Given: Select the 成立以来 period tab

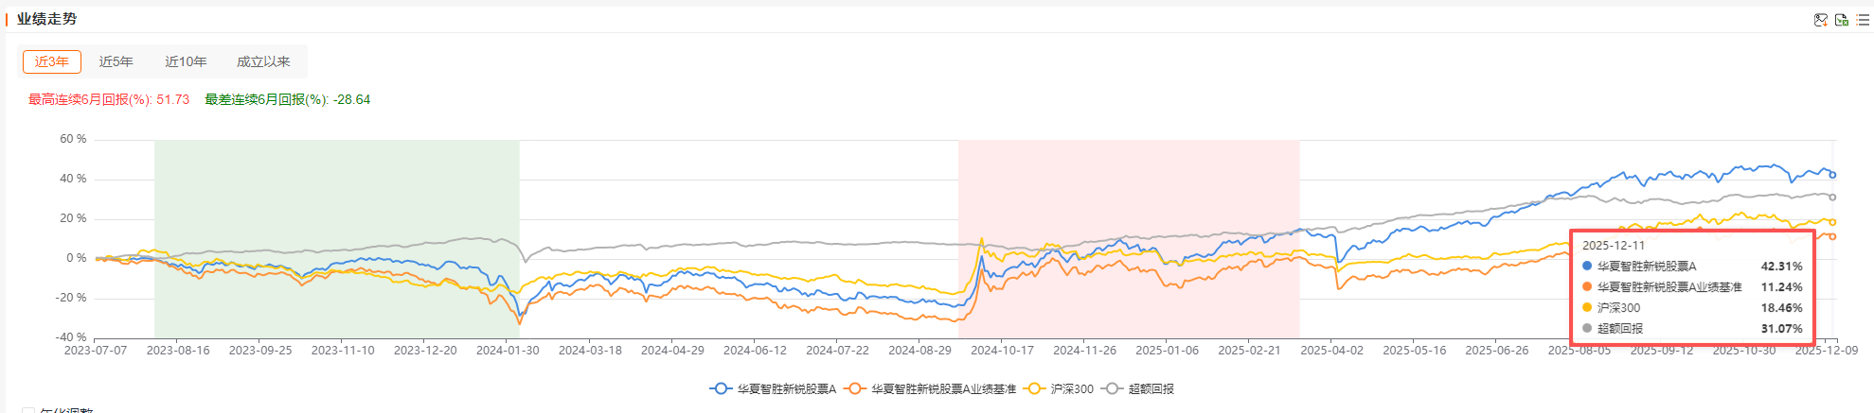Looking at the screenshot, I should pos(263,61).
